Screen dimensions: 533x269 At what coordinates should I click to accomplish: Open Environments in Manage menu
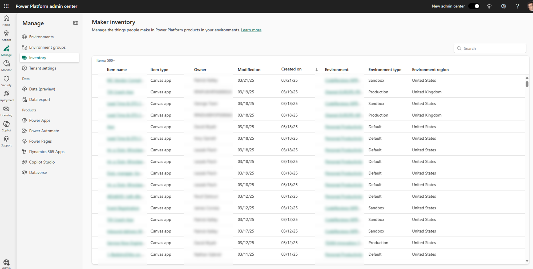(x=49, y=37)
